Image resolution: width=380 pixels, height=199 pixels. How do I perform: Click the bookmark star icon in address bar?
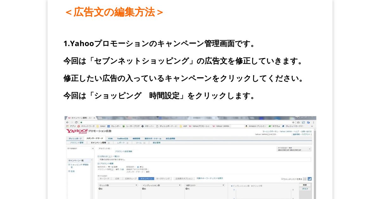[293, 122]
